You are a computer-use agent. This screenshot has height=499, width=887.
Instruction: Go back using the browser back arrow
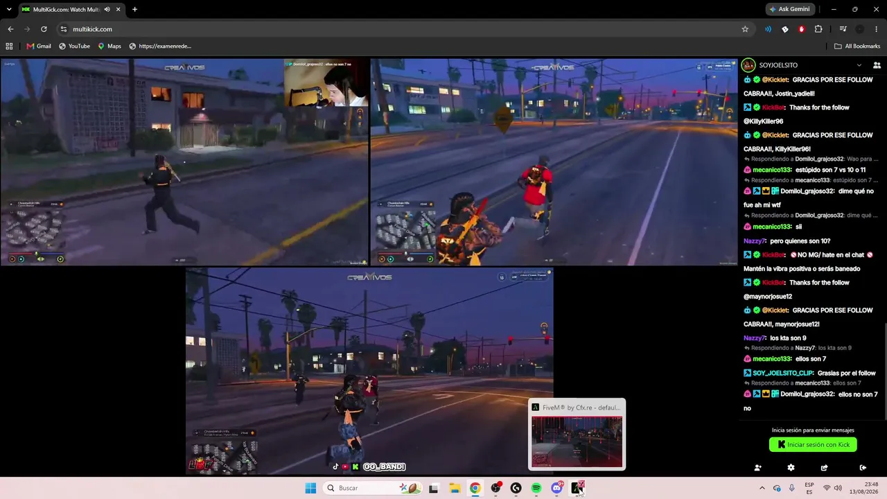(x=10, y=29)
